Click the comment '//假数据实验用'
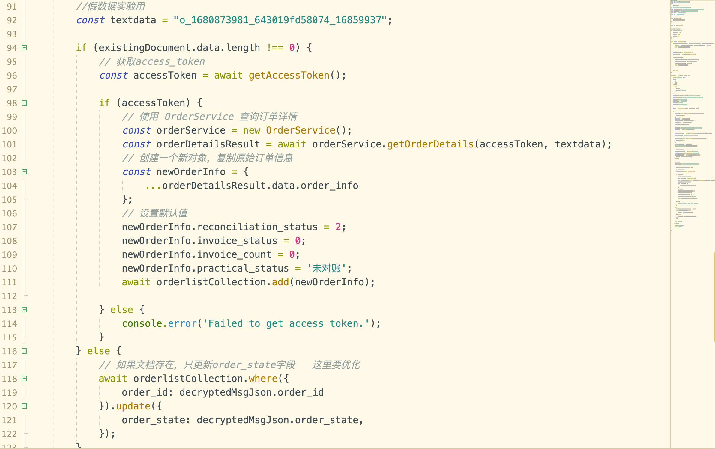The image size is (715, 449). (111, 6)
